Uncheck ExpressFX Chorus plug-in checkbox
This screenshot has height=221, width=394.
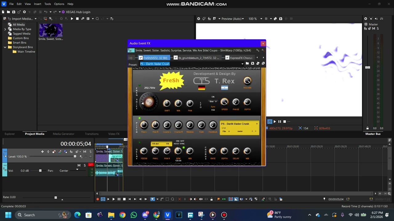(227, 58)
